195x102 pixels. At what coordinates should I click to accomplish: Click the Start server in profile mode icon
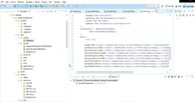pos(175,77)
